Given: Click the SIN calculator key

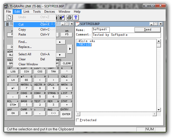Looking at the screenshot, I should (x=26, y=72).
